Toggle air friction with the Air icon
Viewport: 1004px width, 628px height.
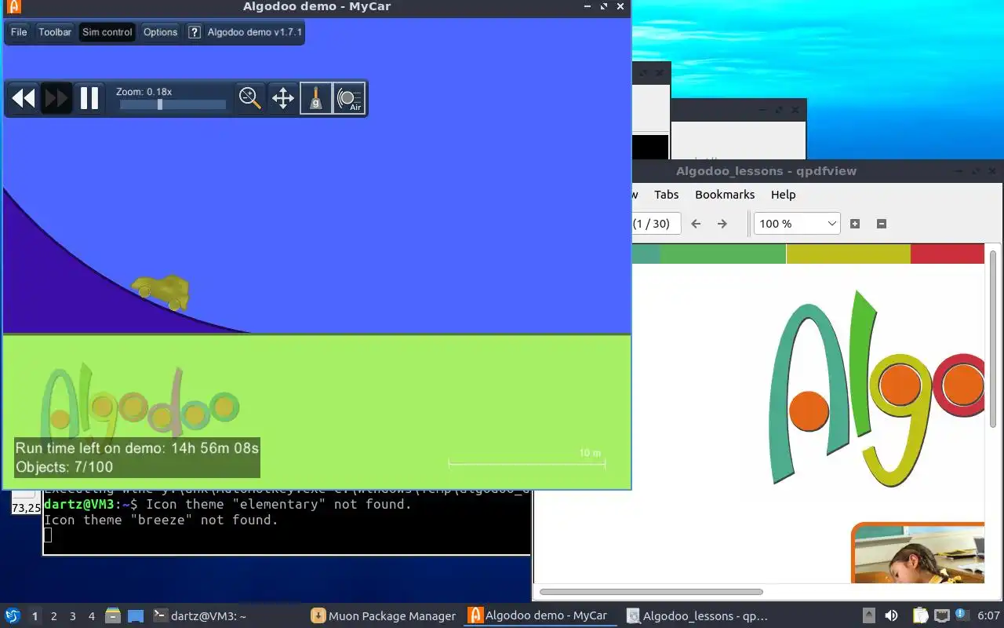coord(349,98)
